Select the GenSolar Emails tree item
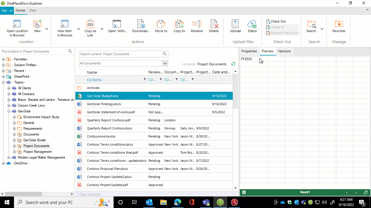Image resolution: width=371 pixels, height=208 pixels. point(34,140)
